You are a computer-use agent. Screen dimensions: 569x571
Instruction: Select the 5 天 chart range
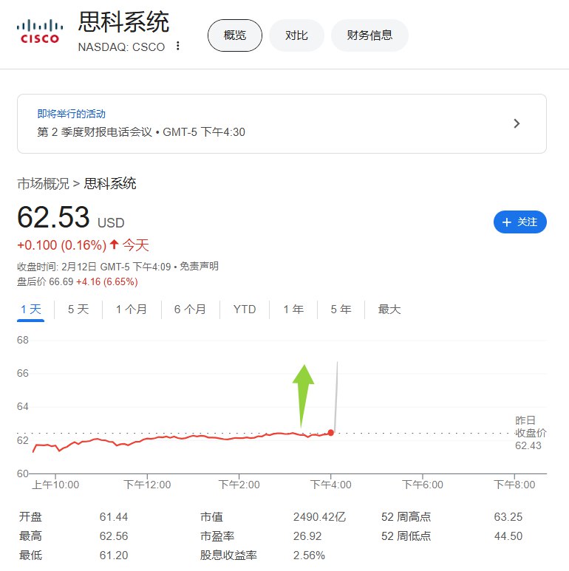(78, 310)
